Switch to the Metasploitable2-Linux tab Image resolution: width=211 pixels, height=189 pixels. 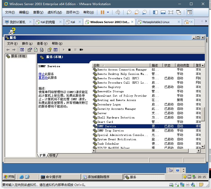[156, 22]
